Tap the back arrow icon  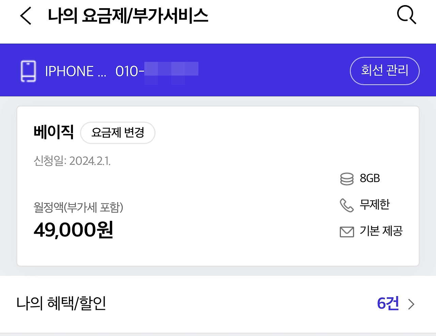(x=26, y=16)
